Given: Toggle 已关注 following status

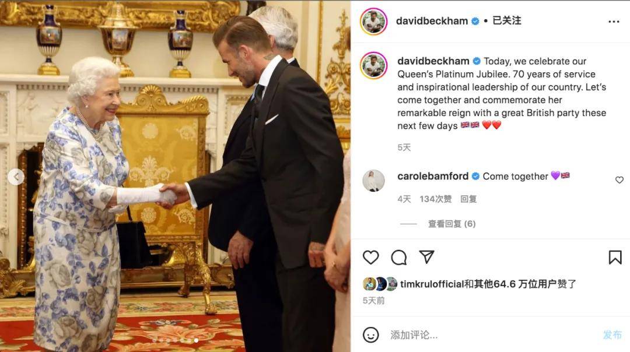Looking at the screenshot, I should pos(507,20).
